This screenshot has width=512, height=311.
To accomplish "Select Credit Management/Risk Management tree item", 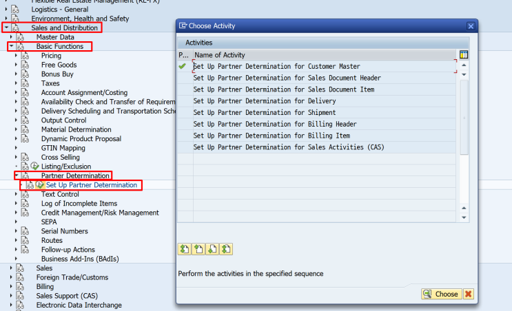I will pyautogui.click(x=100, y=213).
